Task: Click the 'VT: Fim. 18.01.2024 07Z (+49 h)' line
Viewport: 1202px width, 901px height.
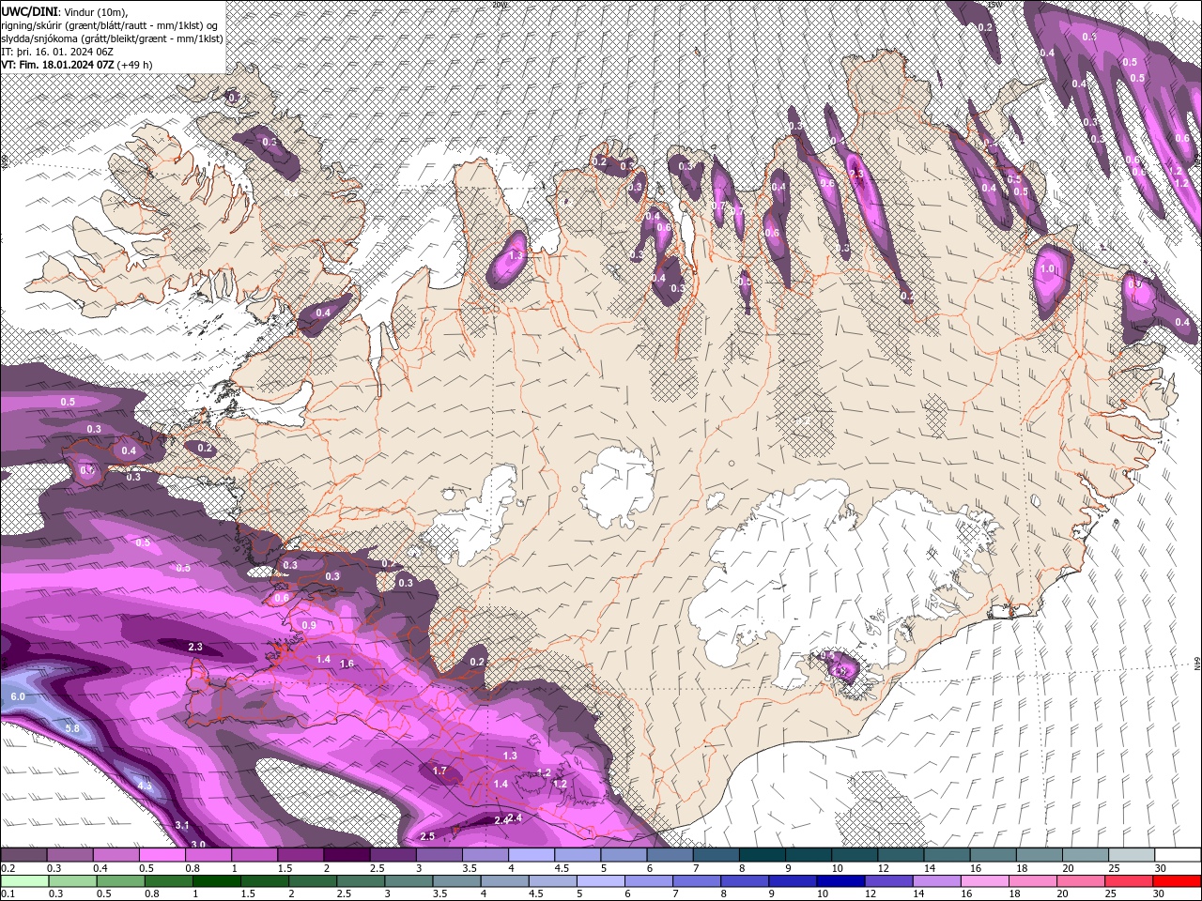Action: click(x=77, y=65)
